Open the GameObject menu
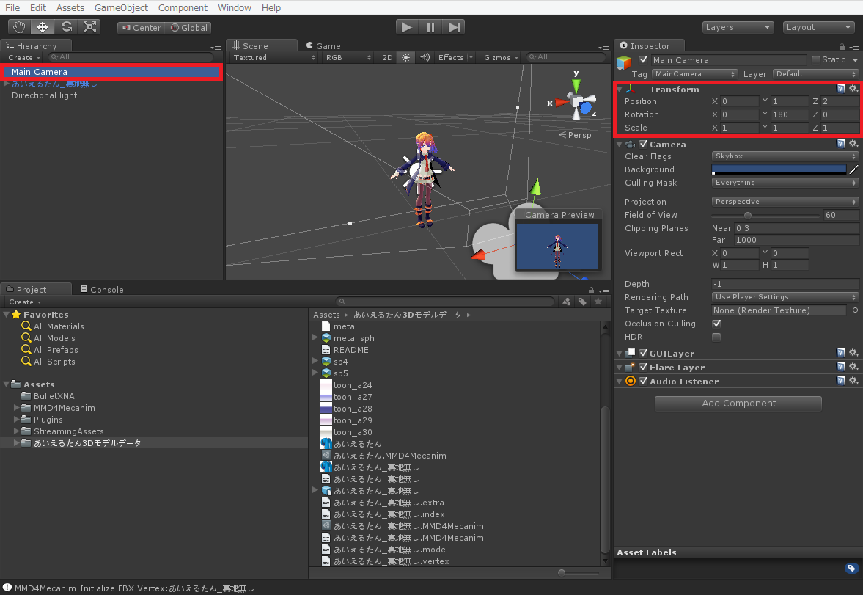 (x=121, y=7)
